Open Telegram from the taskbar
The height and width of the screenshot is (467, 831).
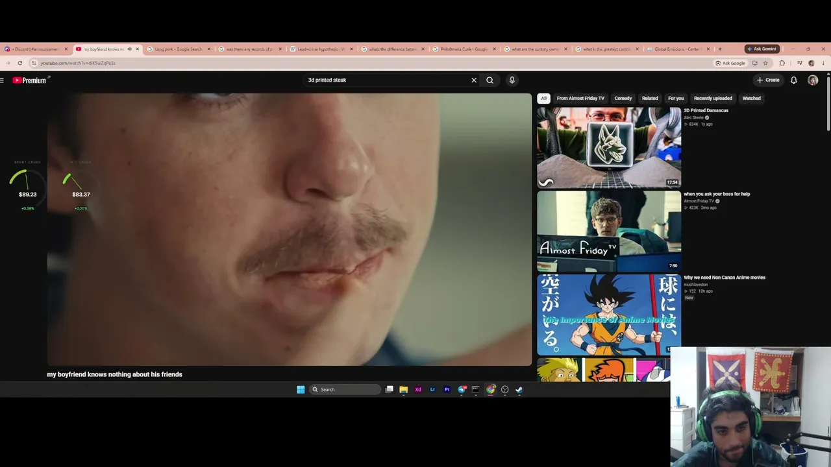point(462,390)
